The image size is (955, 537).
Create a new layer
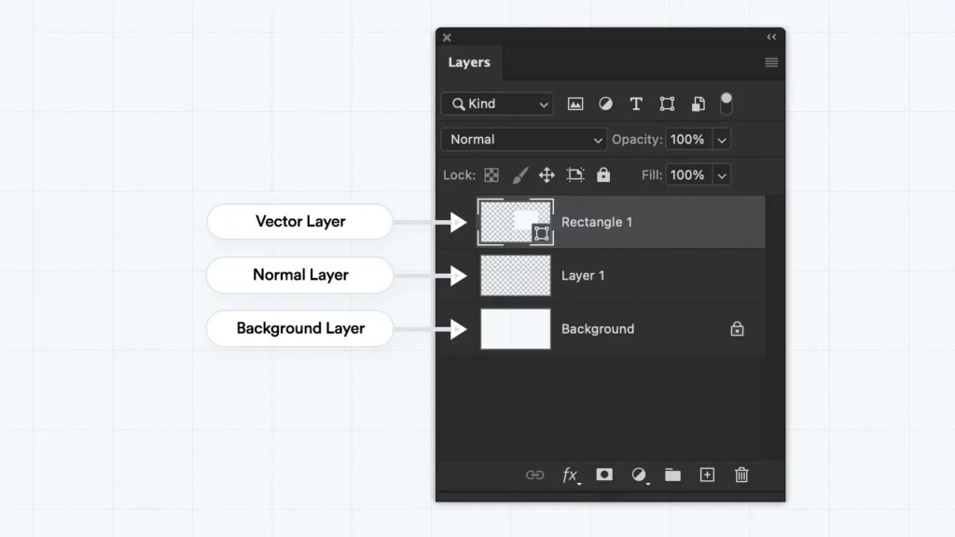point(707,475)
